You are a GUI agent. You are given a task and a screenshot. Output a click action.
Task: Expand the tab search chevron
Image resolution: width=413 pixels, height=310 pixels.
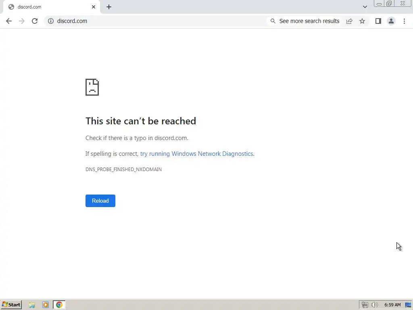(365, 7)
